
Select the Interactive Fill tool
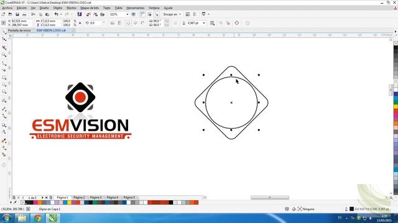(4, 148)
